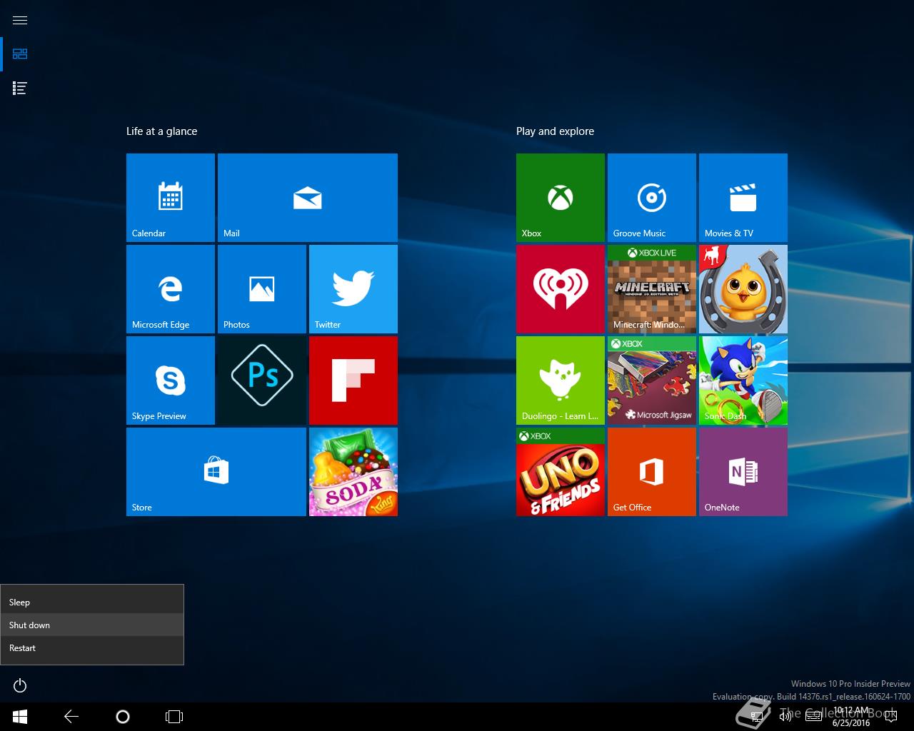Open the Calendar tile
Image resolution: width=914 pixels, height=731 pixels.
point(171,198)
